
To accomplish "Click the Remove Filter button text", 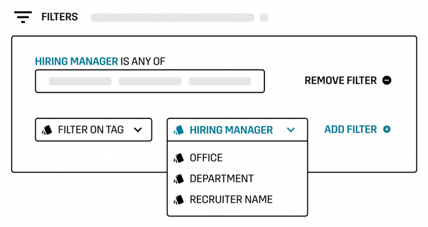I will click(340, 81).
